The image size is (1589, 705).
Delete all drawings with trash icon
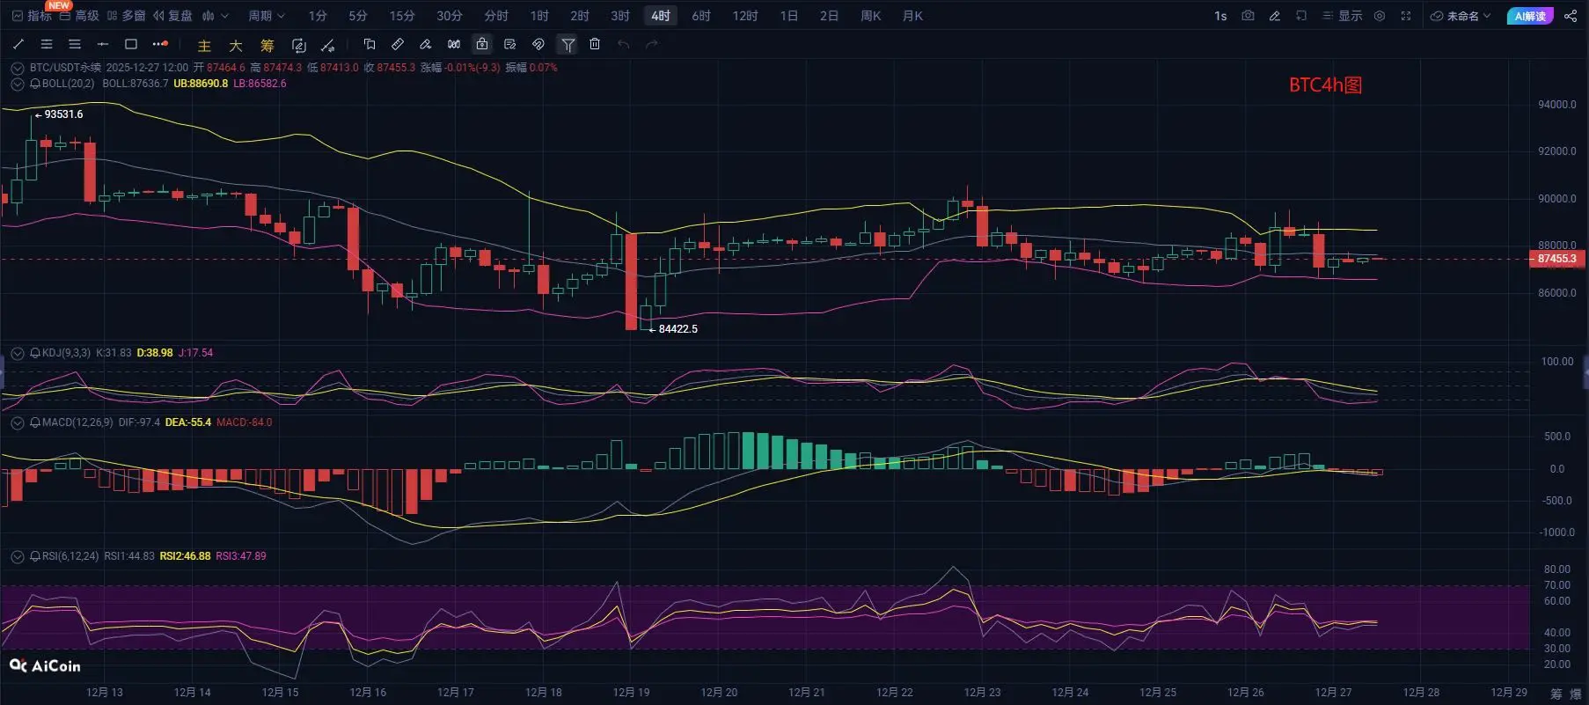pos(595,44)
